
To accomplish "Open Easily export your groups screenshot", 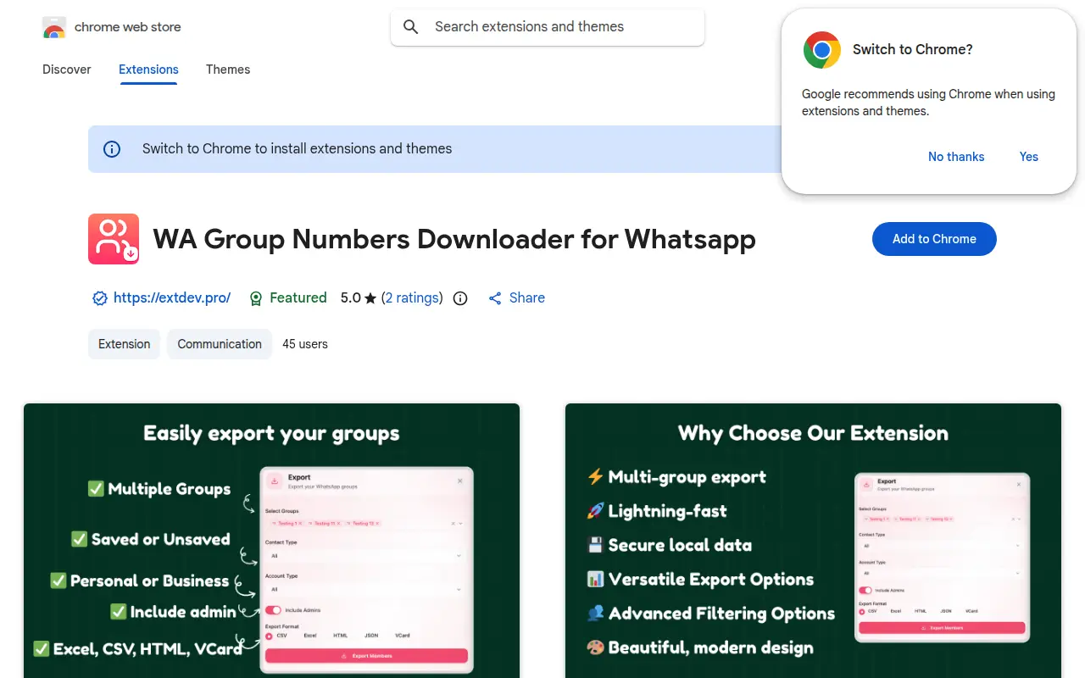I will click(271, 541).
